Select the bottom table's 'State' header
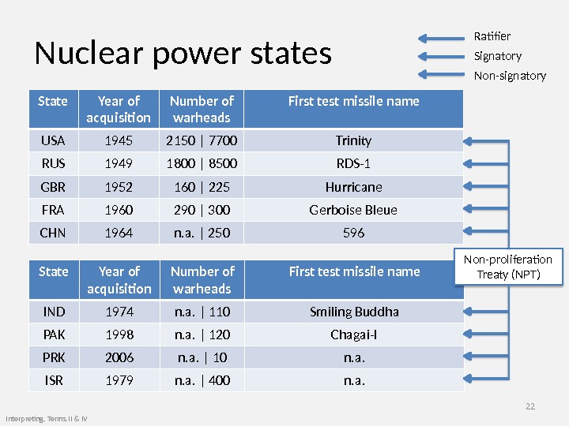 [54, 279]
